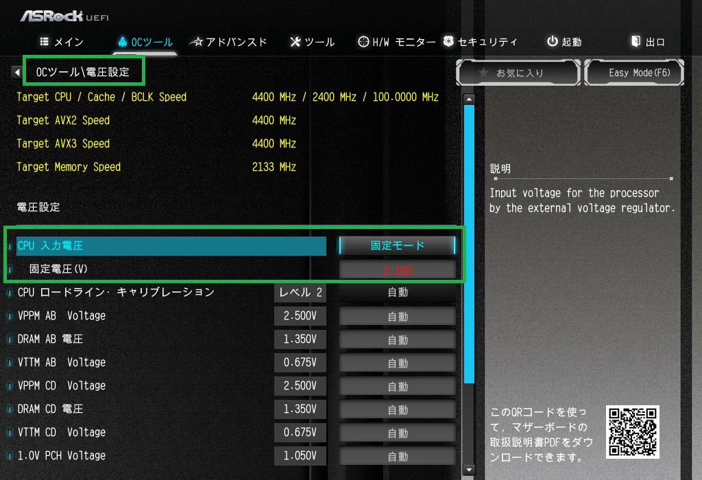Select the DRAM AB 電圧 label
The image size is (702, 480).
[x=50, y=339]
